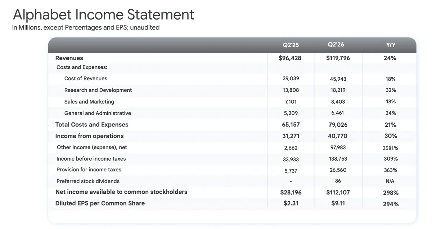Image resolution: width=432 pixels, height=229 pixels.
Task: Click the Cost of Revenues label
Action: (x=86, y=78)
